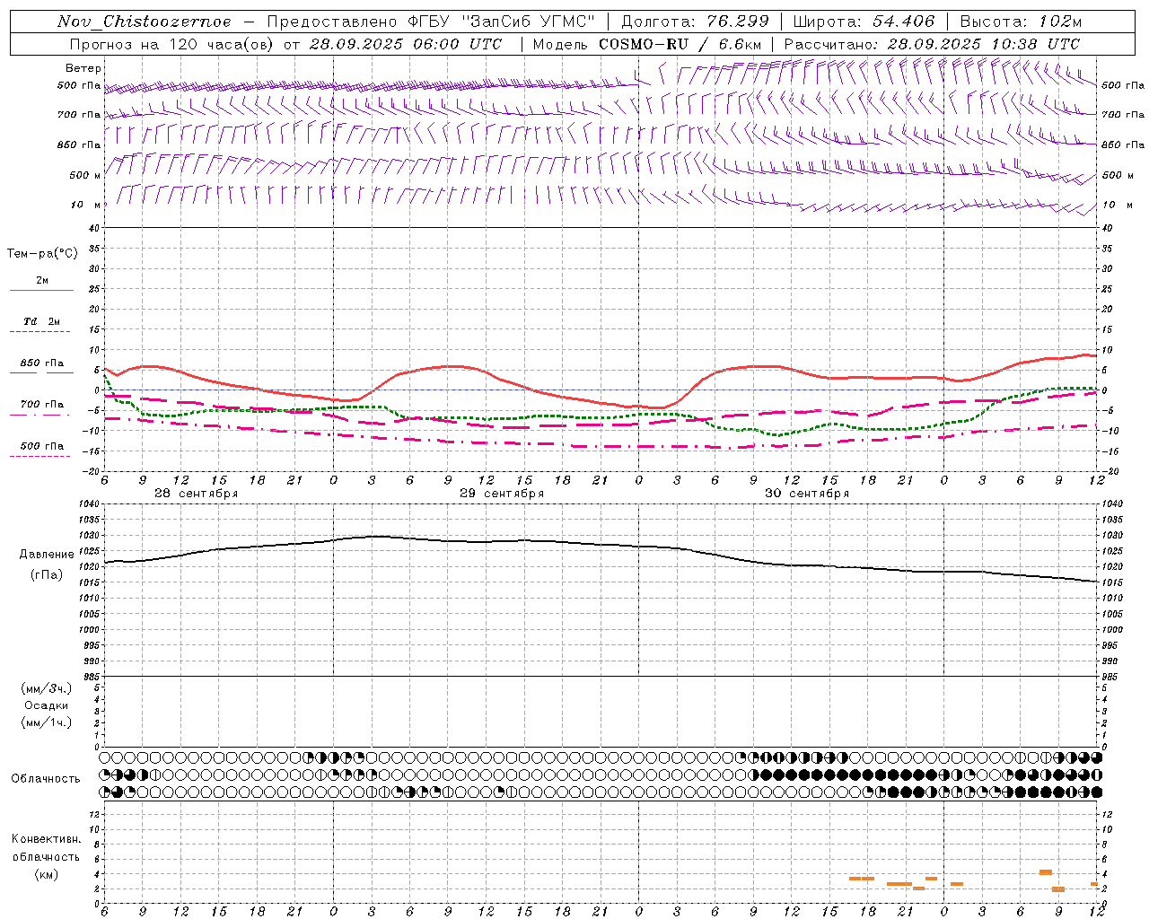Click the 850 гПа temperature legend entry
Viewport: 1149px width, 919px height.
click(42, 363)
